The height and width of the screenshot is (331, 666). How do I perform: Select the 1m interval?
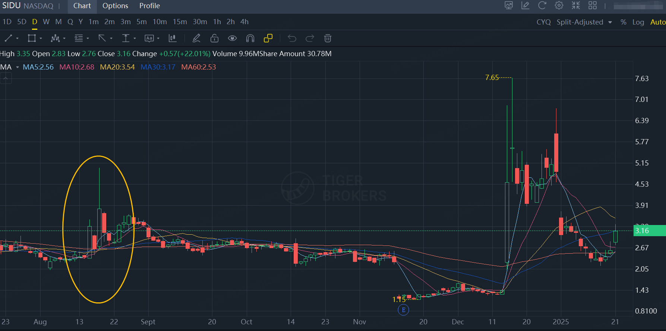point(94,22)
